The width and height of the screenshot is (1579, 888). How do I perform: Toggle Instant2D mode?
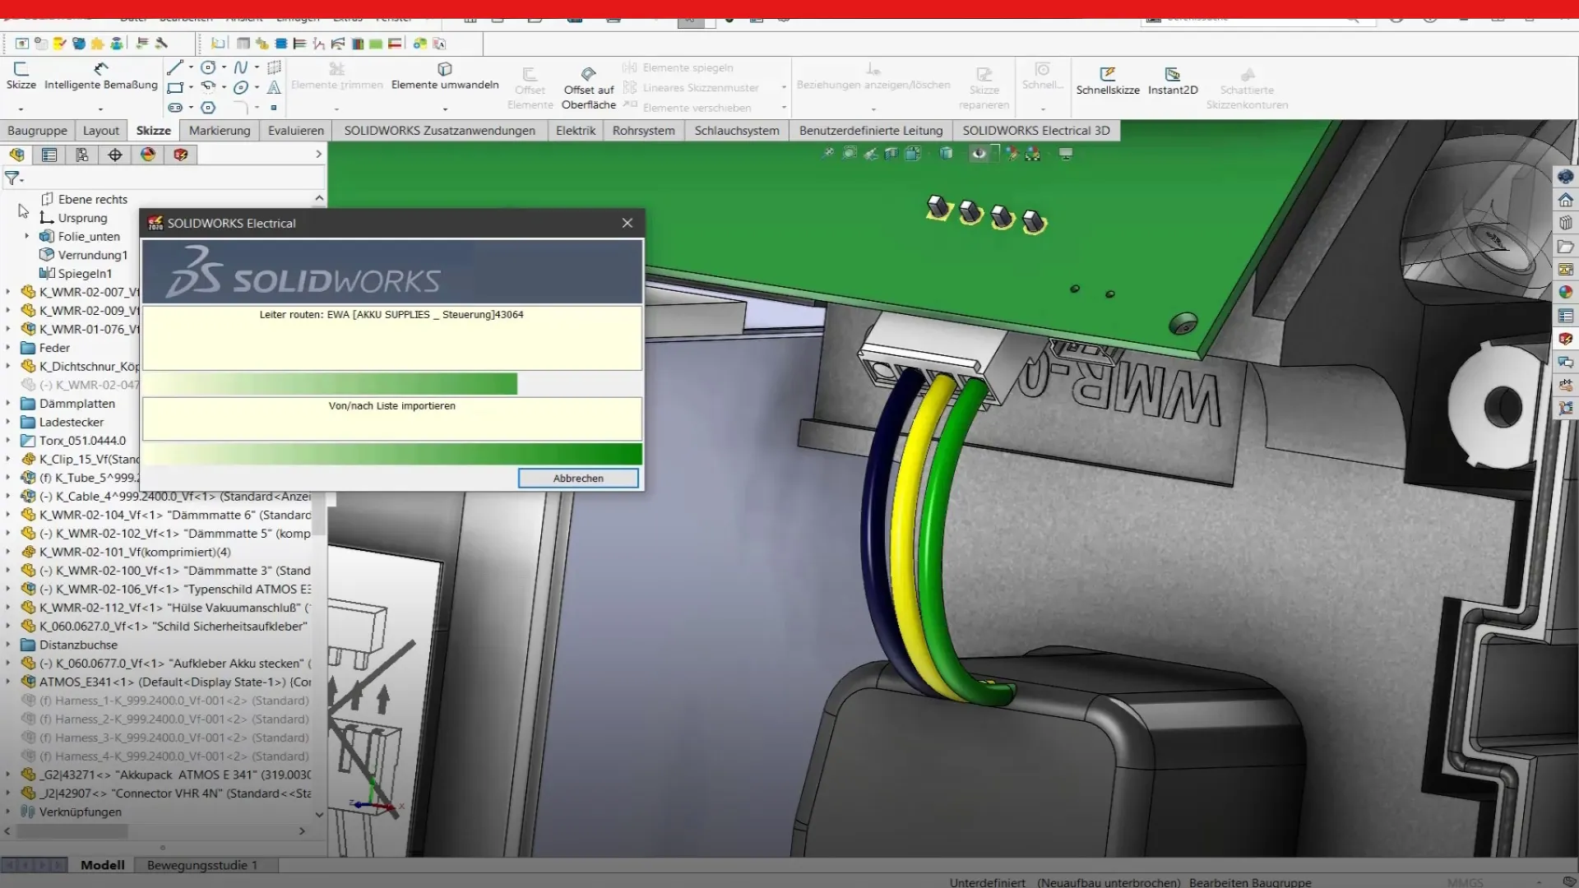(x=1172, y=74)
